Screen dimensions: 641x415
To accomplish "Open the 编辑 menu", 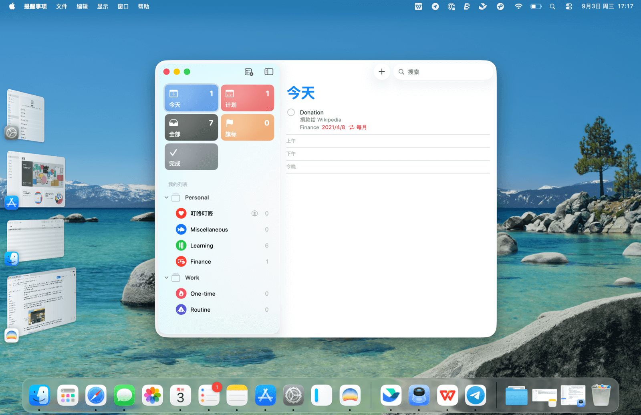I will coord(82,6).
